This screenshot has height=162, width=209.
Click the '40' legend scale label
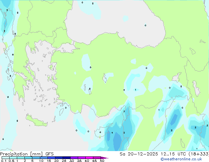pos(87,161)
